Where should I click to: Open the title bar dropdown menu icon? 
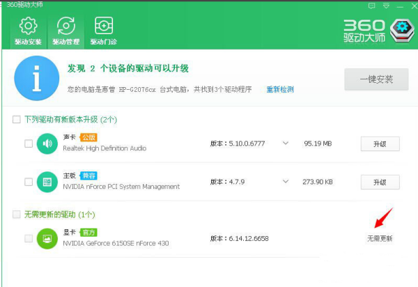click(386, 6)
